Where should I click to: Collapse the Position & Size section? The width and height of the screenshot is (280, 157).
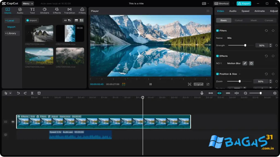(240, 74)
